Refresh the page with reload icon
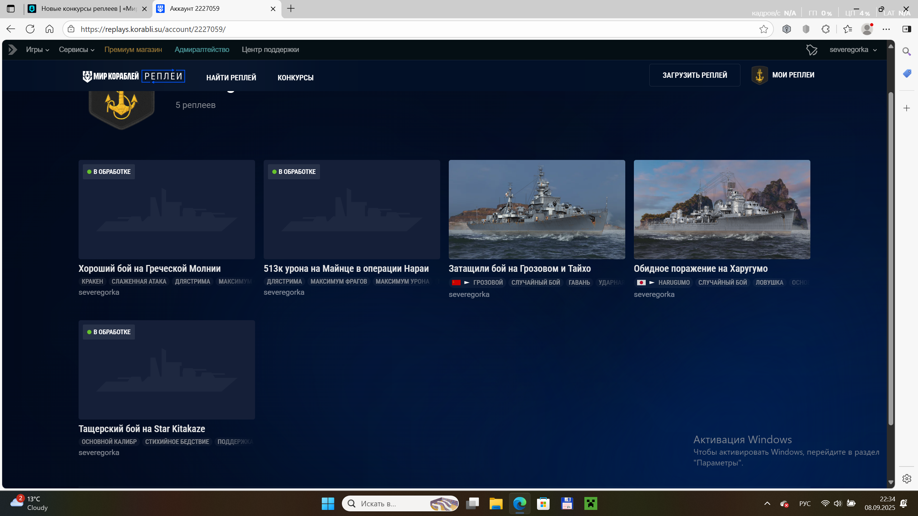This screenshot has height=516, width=918. 30,29
